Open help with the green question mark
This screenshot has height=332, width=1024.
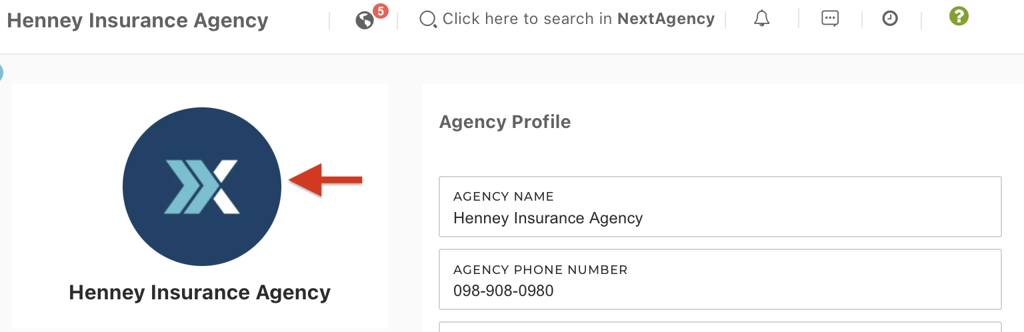pos(959,16)
